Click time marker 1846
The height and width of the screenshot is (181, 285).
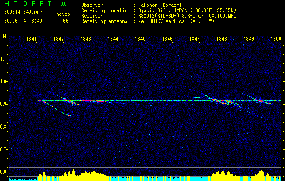167,39
